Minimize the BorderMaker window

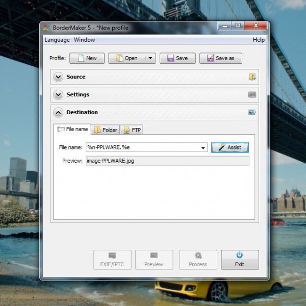click(x=225, y=26)
